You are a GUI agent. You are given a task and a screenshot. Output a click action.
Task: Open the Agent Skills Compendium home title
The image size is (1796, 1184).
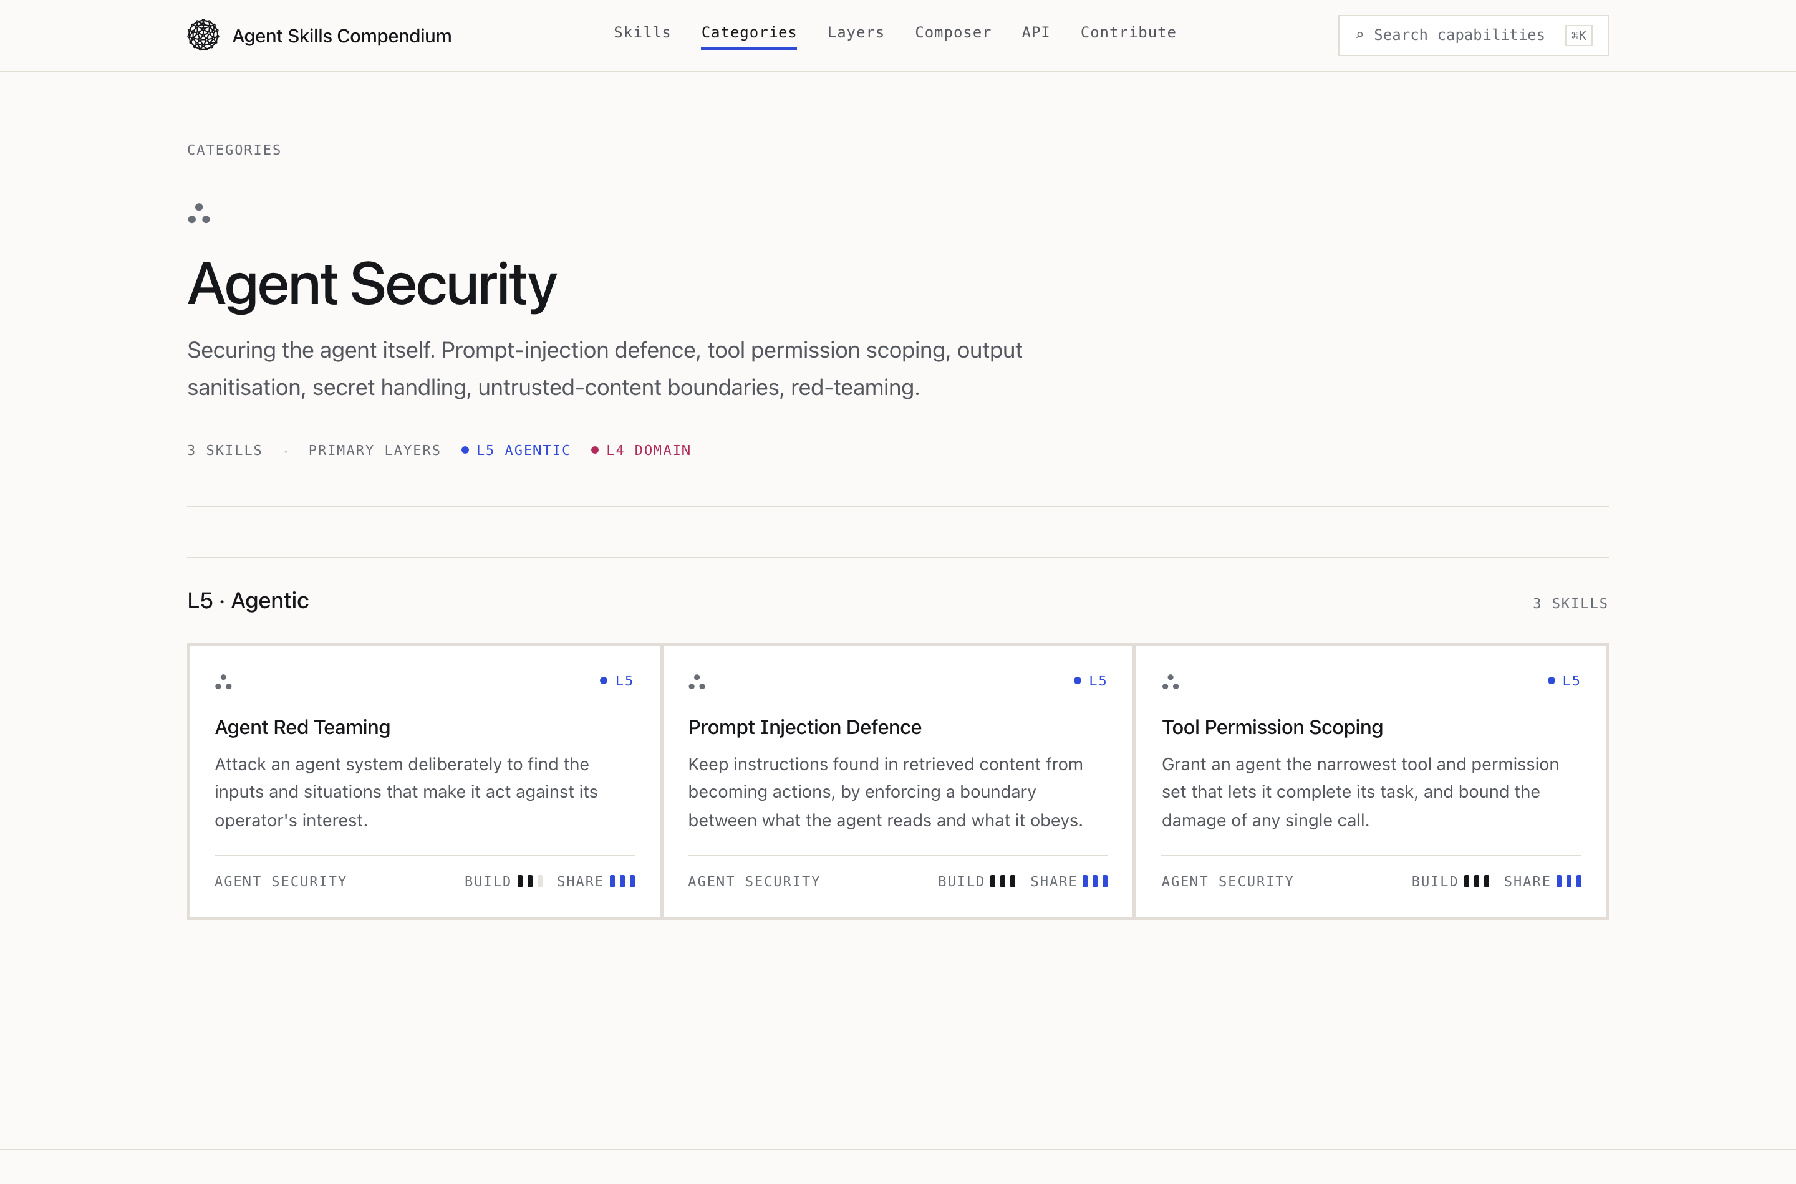pyautogui.click(x=342, y=36)
